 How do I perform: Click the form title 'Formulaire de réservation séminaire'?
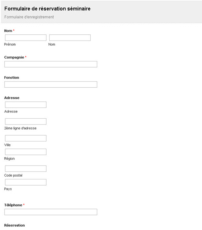pos(47,9)
